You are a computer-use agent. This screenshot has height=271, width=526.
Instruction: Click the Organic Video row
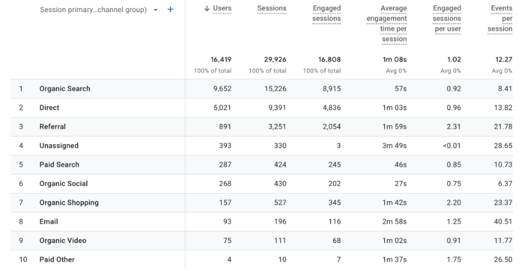63,240
